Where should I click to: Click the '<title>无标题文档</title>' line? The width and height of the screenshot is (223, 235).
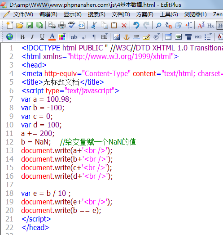[63, 82]
